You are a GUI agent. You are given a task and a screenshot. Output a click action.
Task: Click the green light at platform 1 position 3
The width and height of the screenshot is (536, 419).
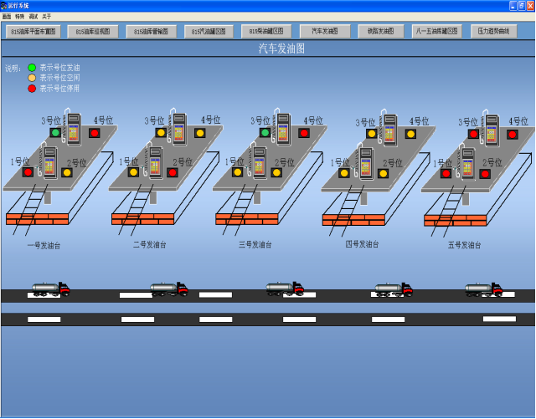tap(55, 133)
